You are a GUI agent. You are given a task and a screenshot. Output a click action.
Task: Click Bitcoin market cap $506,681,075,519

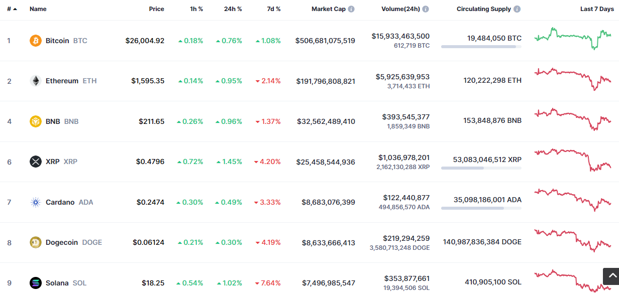click(x=325, y=41)
